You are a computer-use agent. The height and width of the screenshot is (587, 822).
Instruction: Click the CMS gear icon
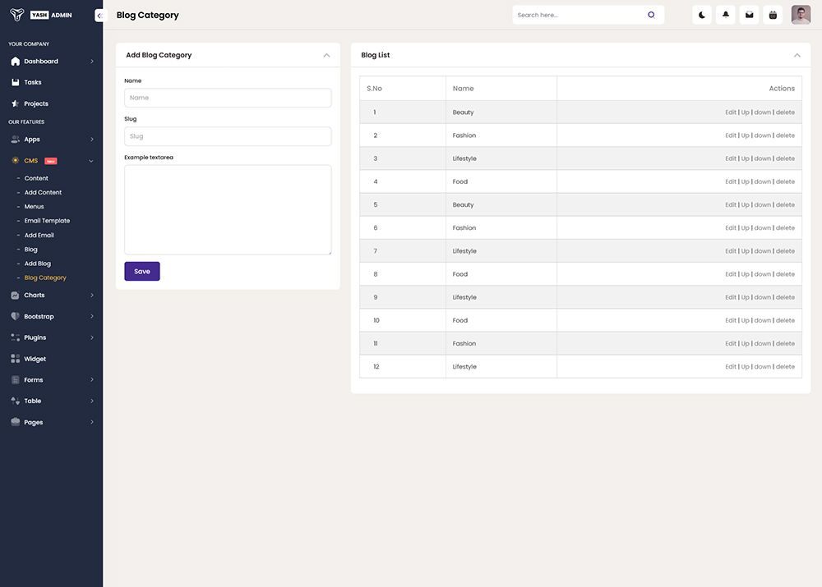15,160
